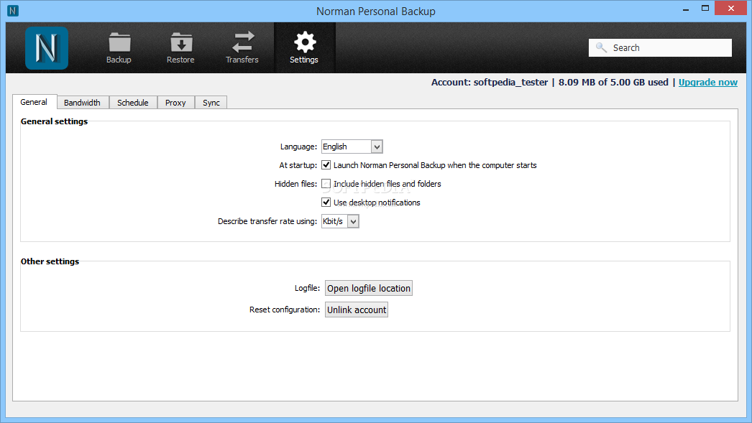
Task: Switch to the Bandwidth tab
Action: [x=83, y=103]
